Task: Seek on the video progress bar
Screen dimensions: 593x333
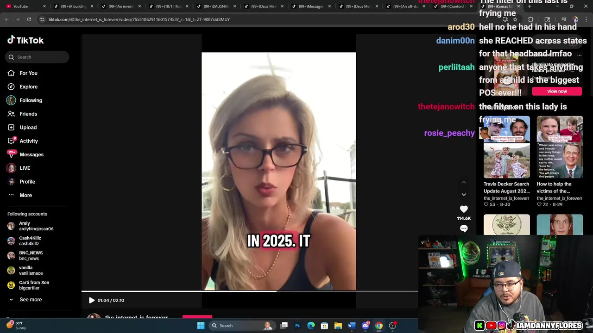Action: point(250,291)
